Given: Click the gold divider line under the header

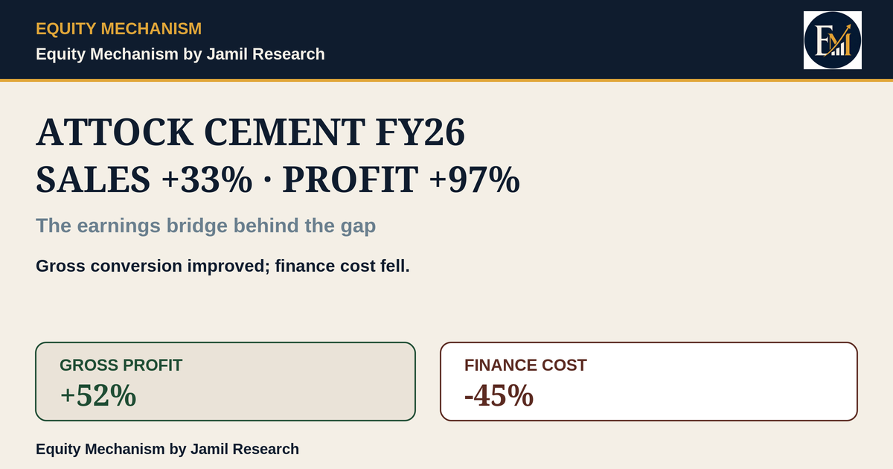Looking at the screenshot, I should [446, 80].
